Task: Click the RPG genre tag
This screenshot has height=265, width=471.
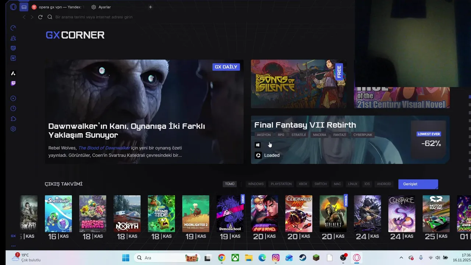Action: [281, 135]
